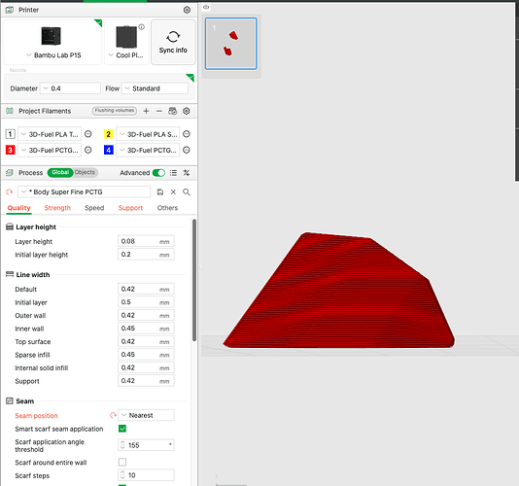The height and width of the screenshot is (486, 519).
Task: Click settings panel vertical scrollbar
Action: (194, 280)
